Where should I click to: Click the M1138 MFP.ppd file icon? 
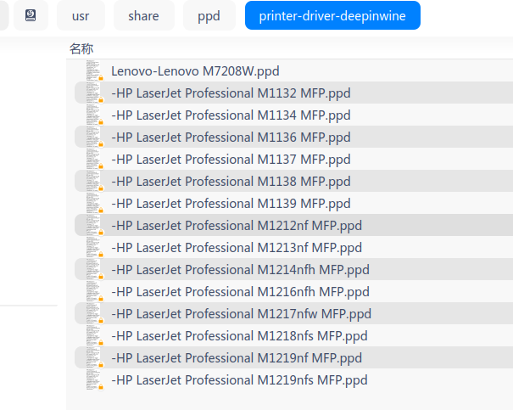tap(95, 181)
